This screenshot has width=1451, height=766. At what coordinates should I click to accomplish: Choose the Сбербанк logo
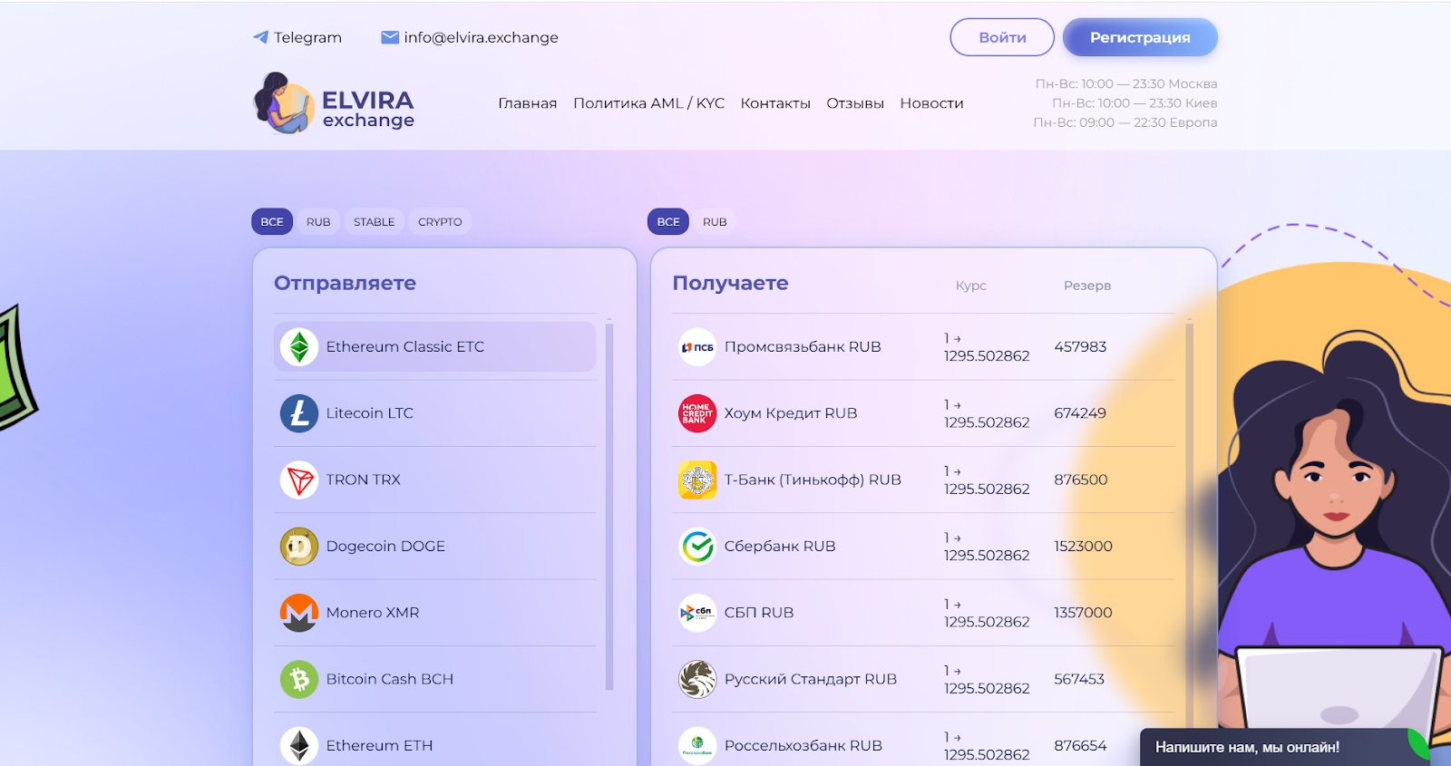pyautogui.click(x=697, y=547)
